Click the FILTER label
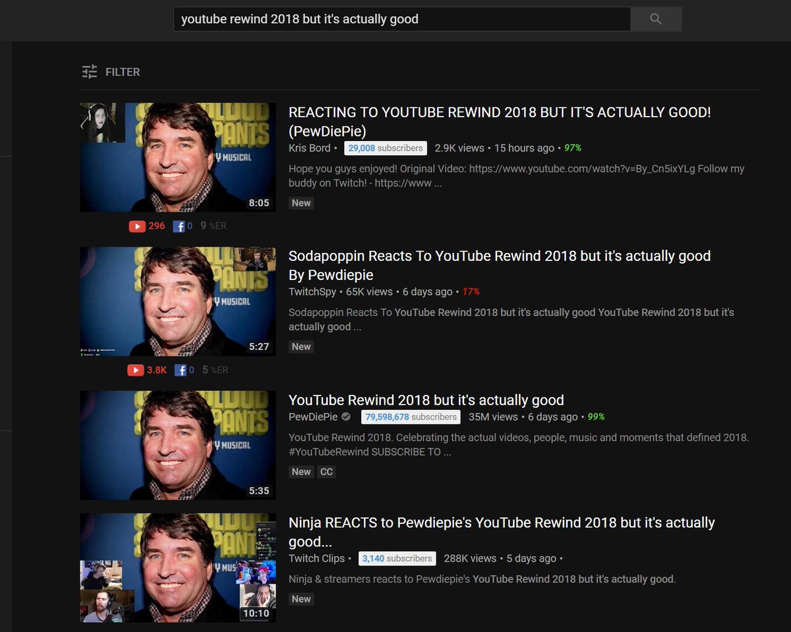 pyautogui.click(x=123, y=72)
